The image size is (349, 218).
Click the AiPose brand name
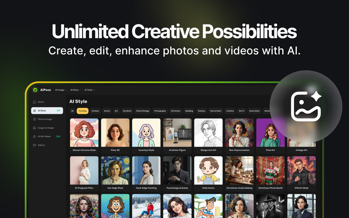[x=46, y=90]
